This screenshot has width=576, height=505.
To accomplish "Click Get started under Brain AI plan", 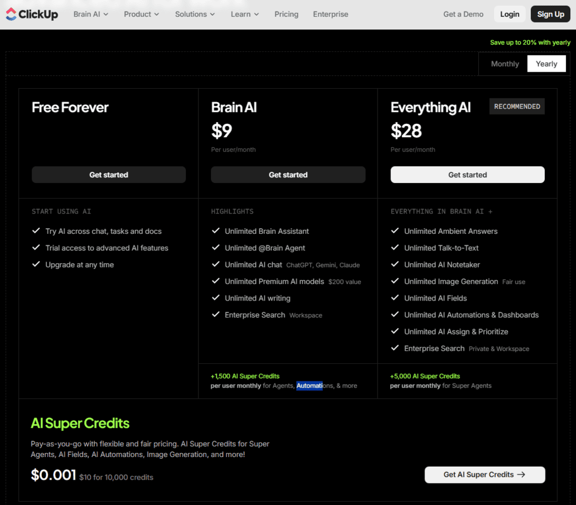I will tap(288, 175).
